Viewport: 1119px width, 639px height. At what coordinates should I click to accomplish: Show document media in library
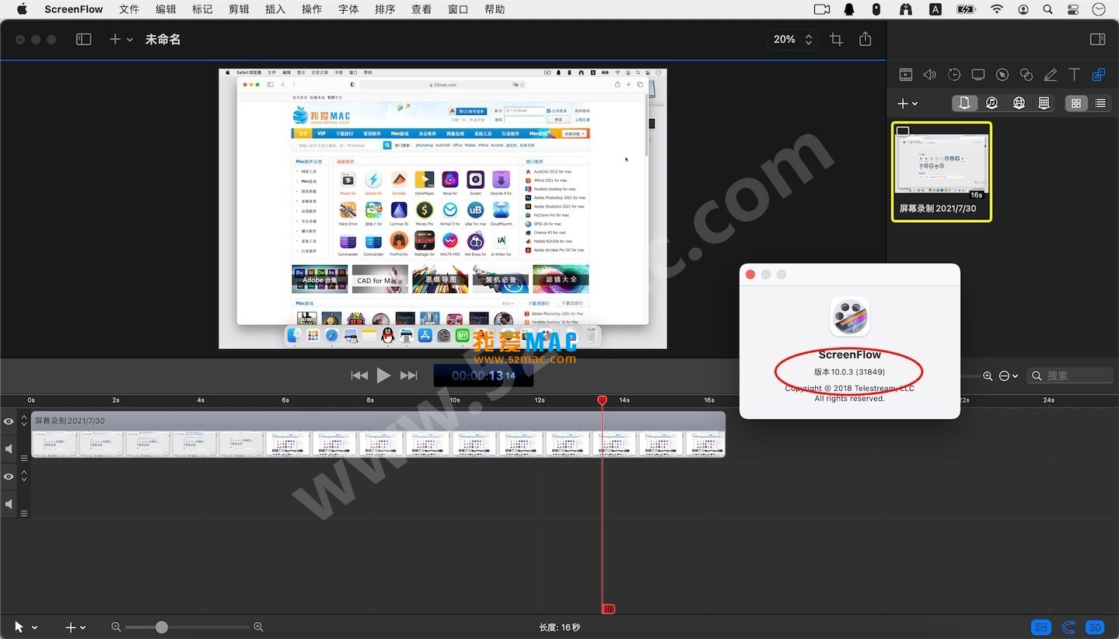coord(964,103)
